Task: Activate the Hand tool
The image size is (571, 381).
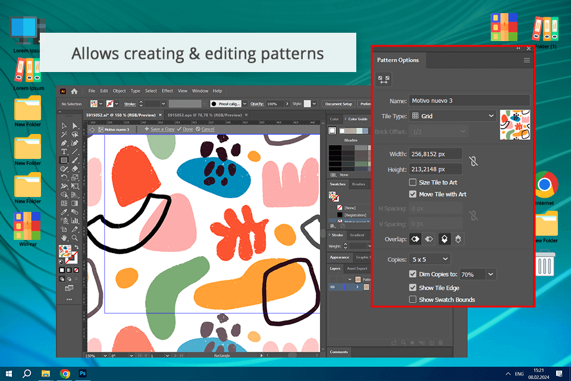Action: [64, 238]
